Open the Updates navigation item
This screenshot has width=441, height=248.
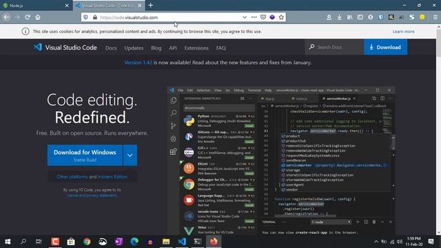click(134, 48)
